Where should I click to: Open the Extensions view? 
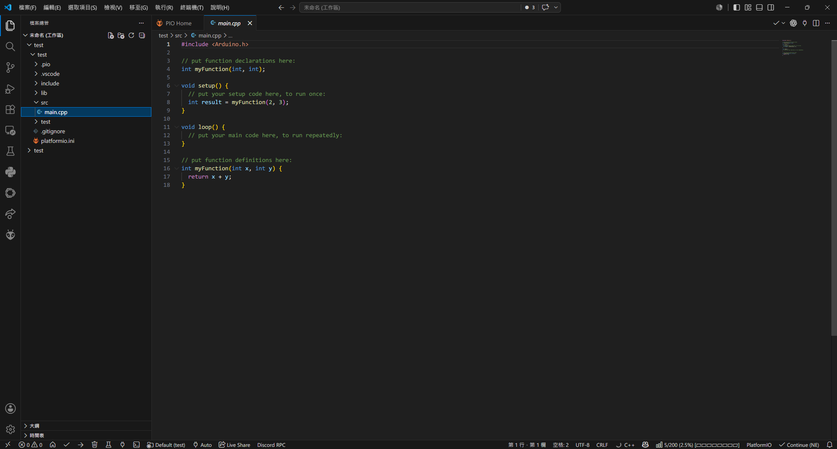(10, 109)
